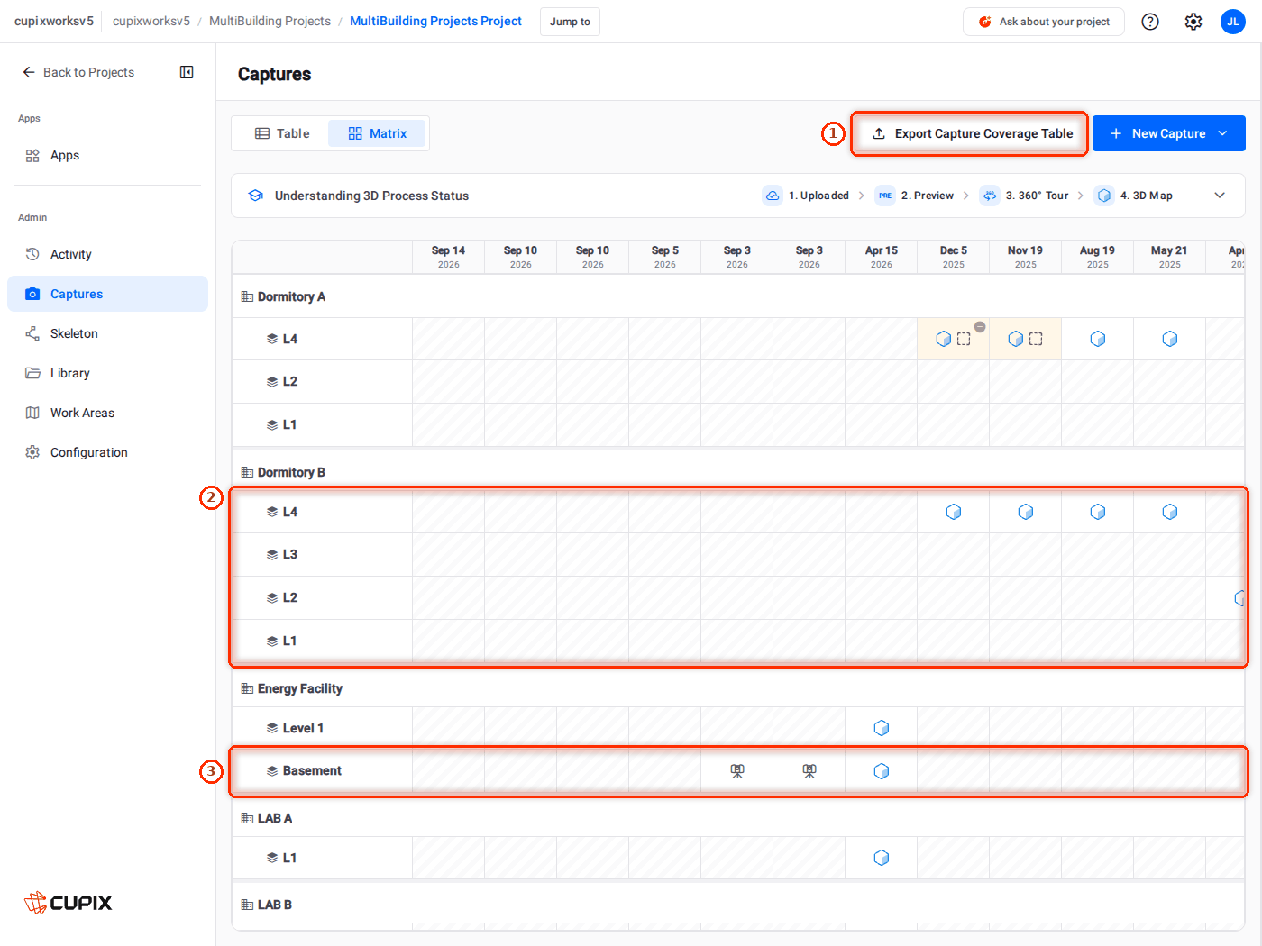1262x946 pixels.
Task: Open Energy Facility Level 1 Apr 15 capture
Action: 882,728
